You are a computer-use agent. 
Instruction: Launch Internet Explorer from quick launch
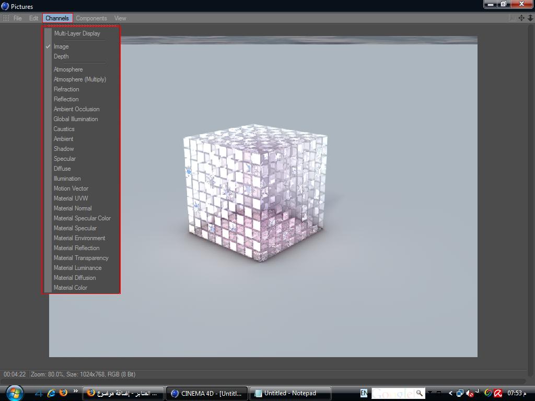(x=51, y=393)
